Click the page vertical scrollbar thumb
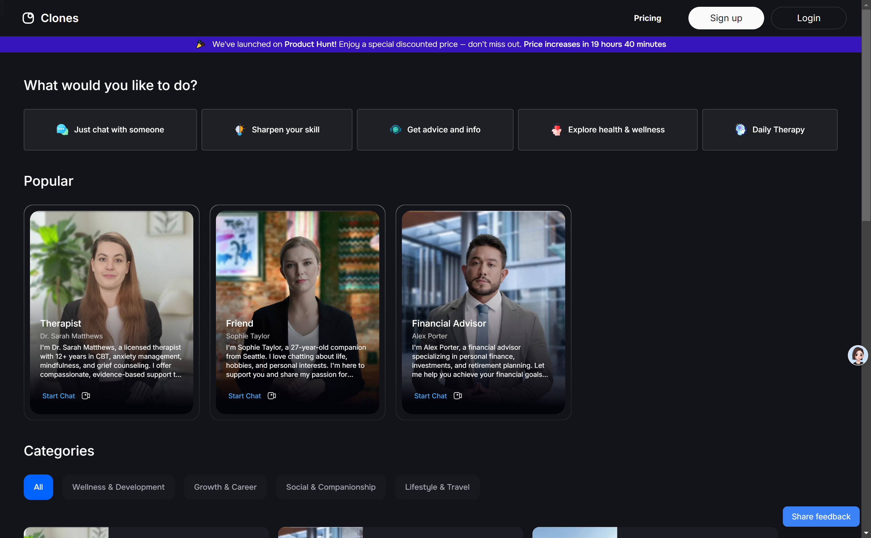Screen dimensions: 871x538 click(x=866, y=115)
